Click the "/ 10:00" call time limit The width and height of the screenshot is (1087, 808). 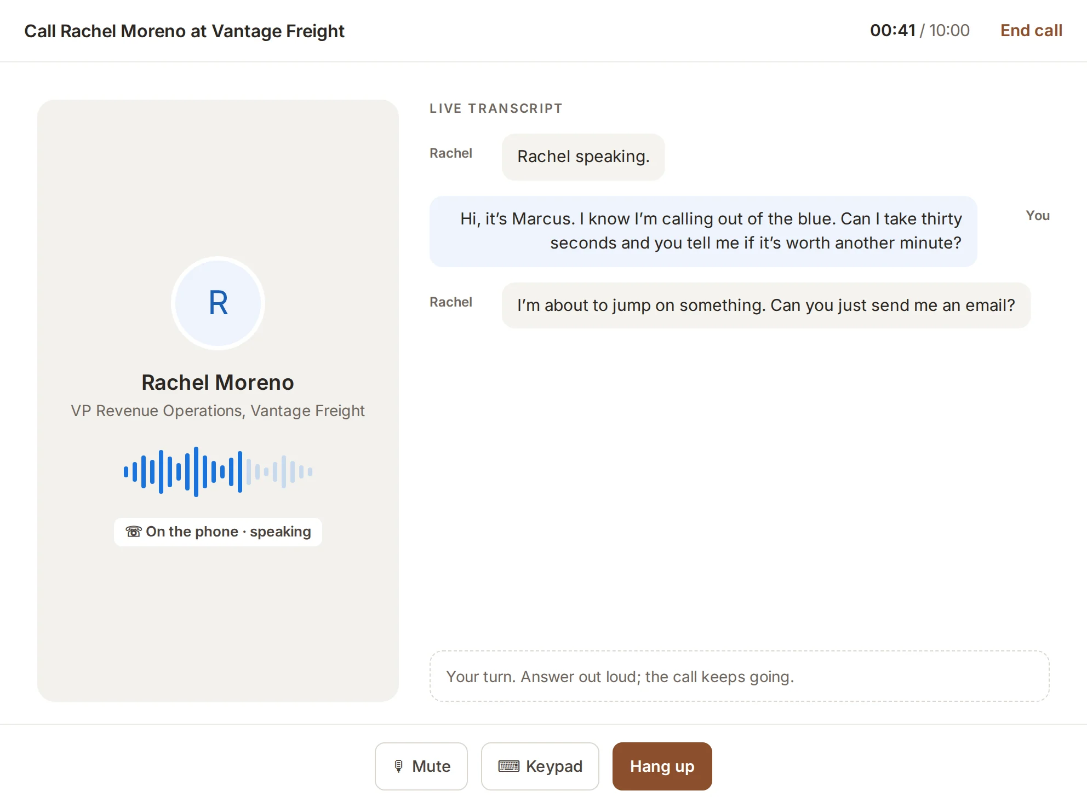point(945,31)
